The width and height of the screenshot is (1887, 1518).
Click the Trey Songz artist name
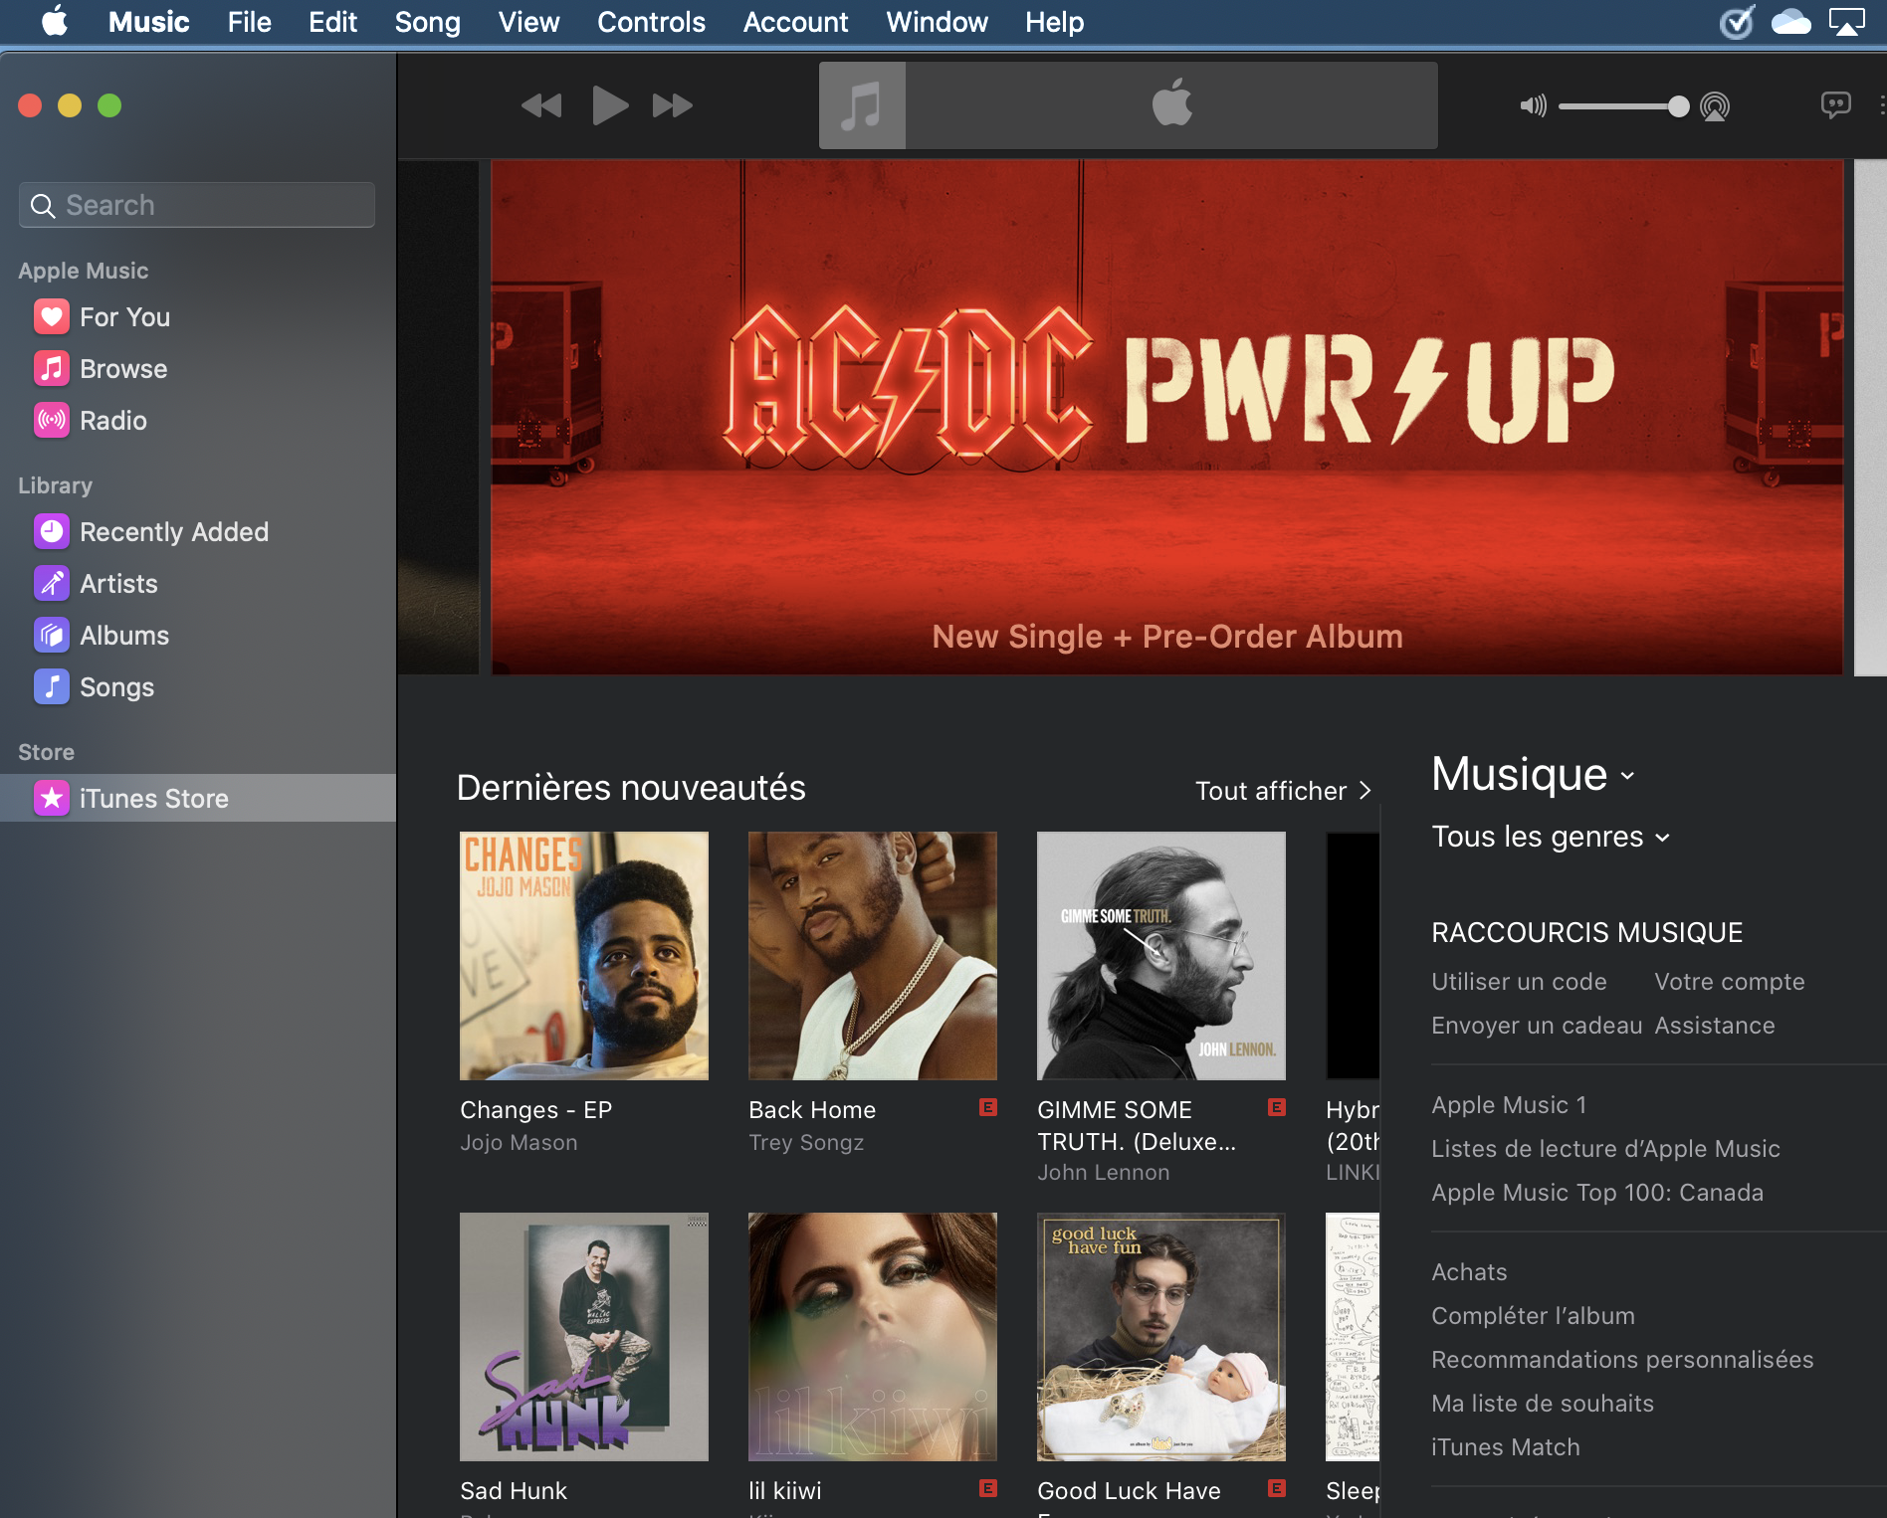(806, 1143)
